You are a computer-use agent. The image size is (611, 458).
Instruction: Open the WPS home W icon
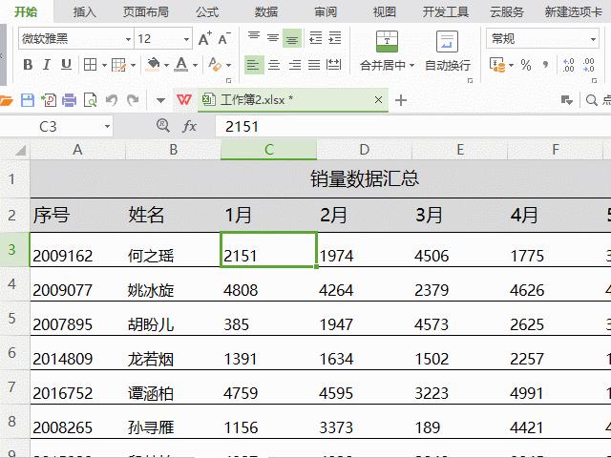[184, 100]
